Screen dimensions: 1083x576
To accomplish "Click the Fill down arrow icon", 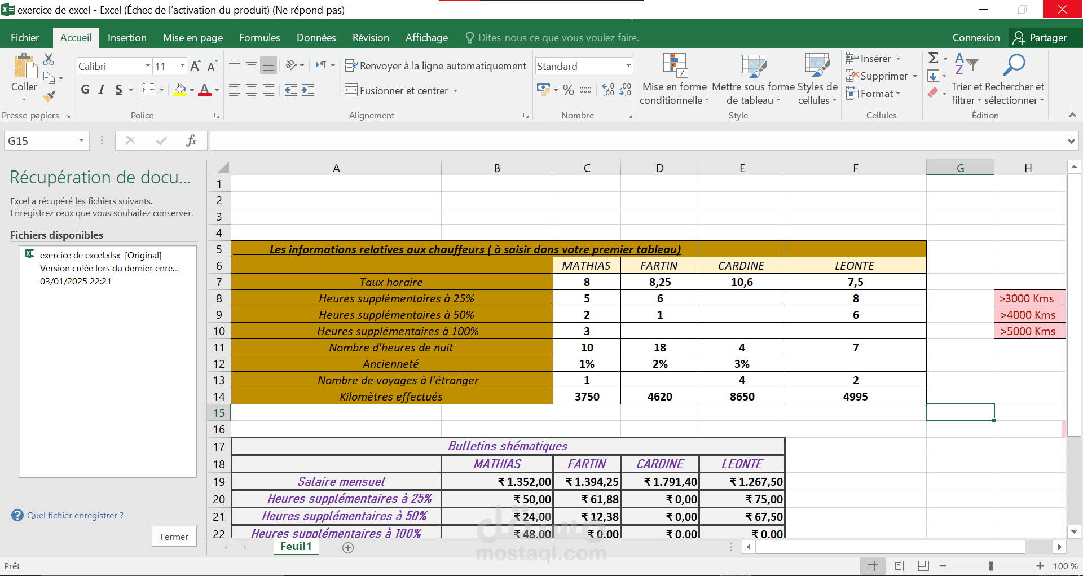I will click(x=934, y=76).
